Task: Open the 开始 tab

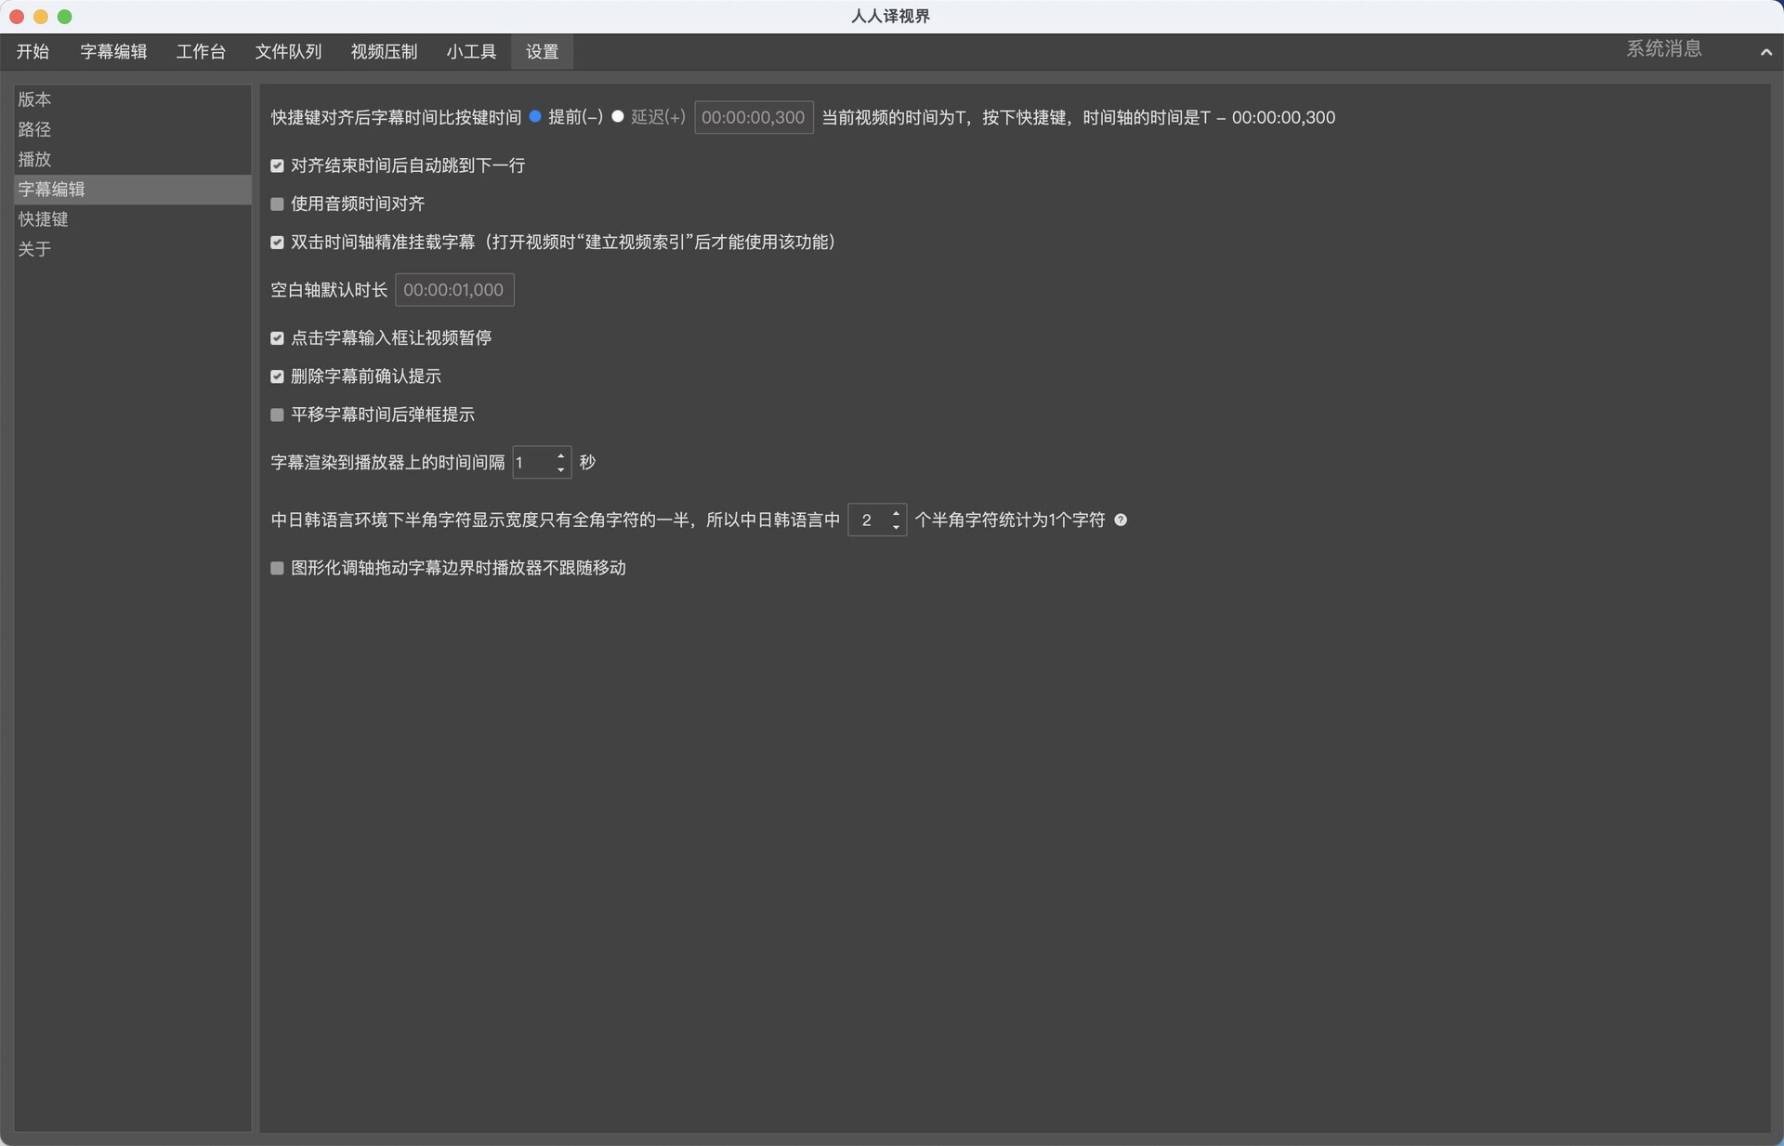Action: click(33, 52)
